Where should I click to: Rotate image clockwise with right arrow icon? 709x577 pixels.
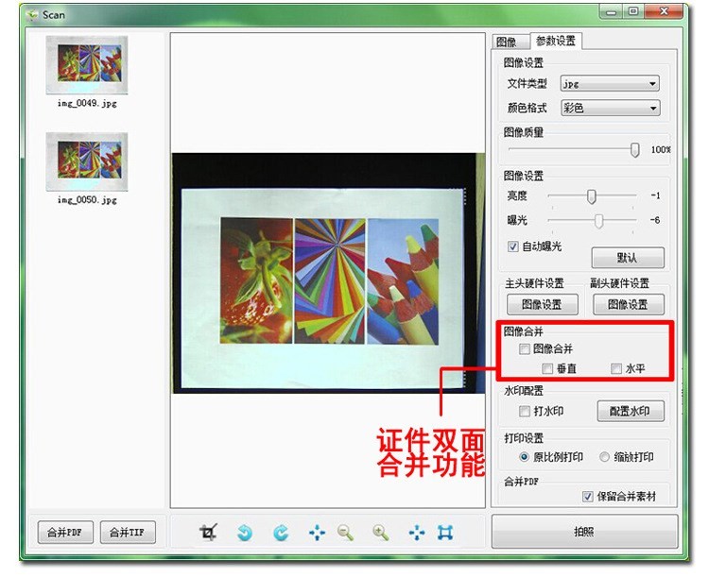pos(281,533)
